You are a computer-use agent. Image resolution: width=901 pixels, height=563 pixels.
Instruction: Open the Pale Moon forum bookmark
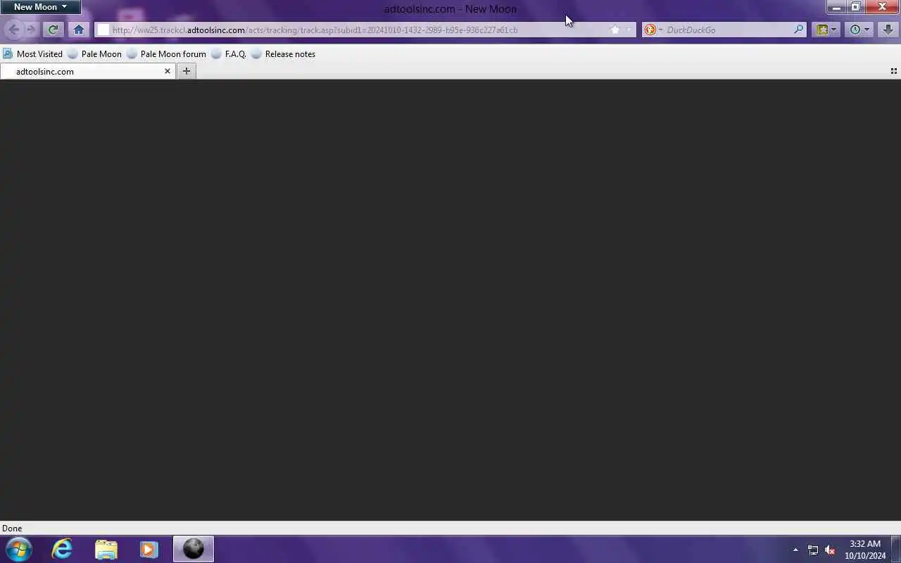click(x=166, y=53)
